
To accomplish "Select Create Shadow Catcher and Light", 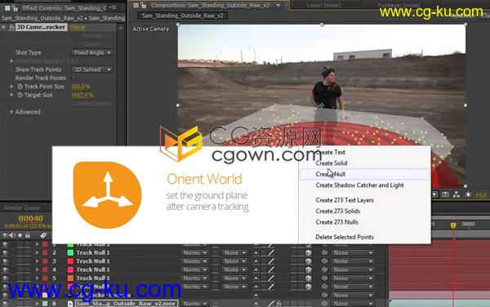I will (359, 185).
